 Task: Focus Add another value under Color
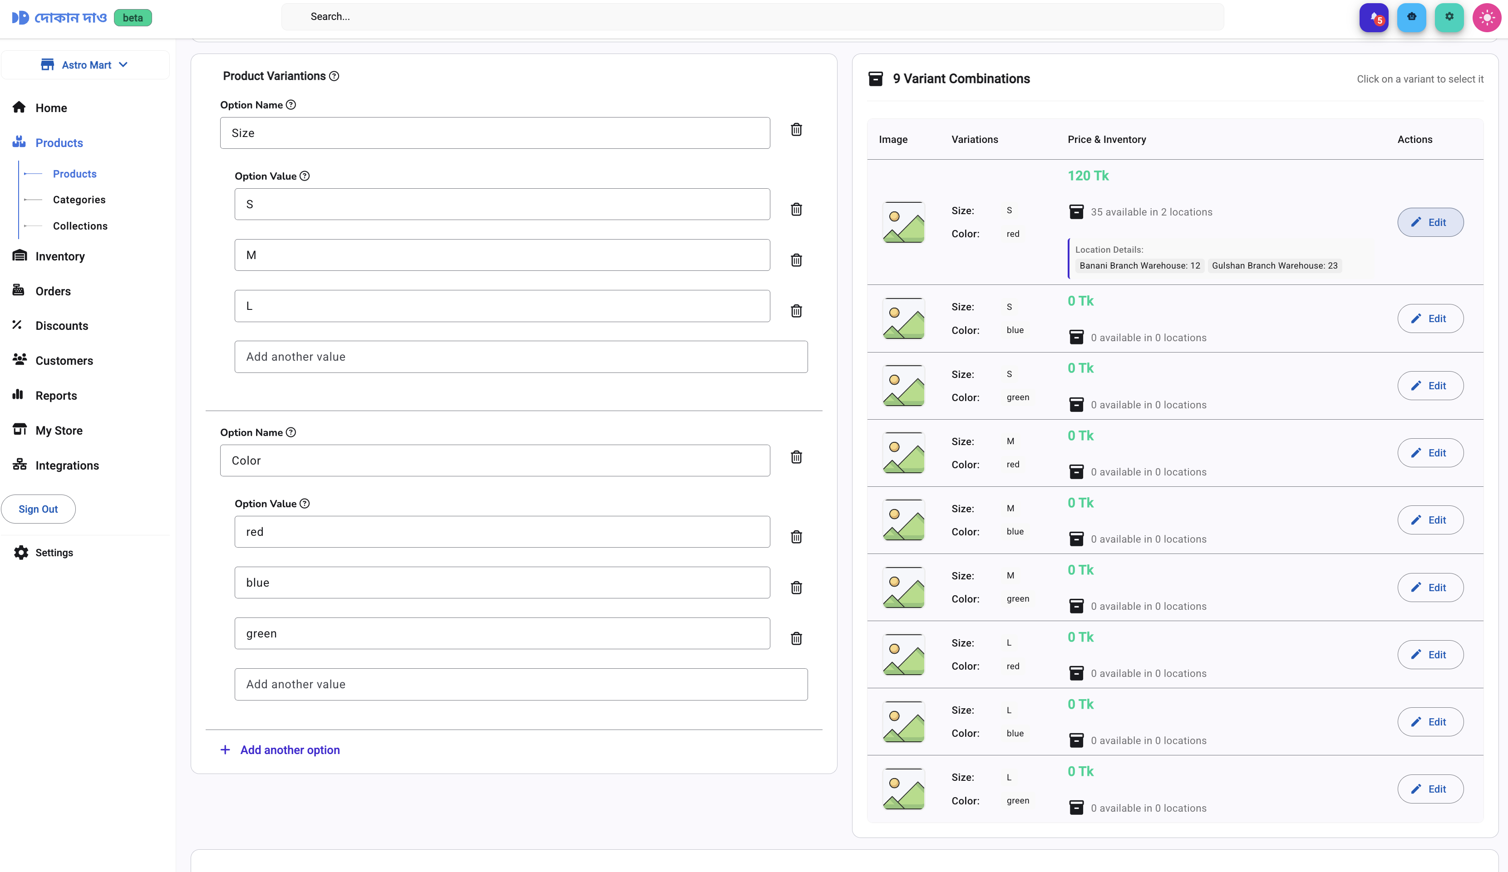pyautogui.click(x=521, y=684)
